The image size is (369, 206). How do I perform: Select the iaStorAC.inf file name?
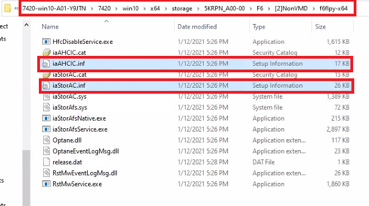69,85
